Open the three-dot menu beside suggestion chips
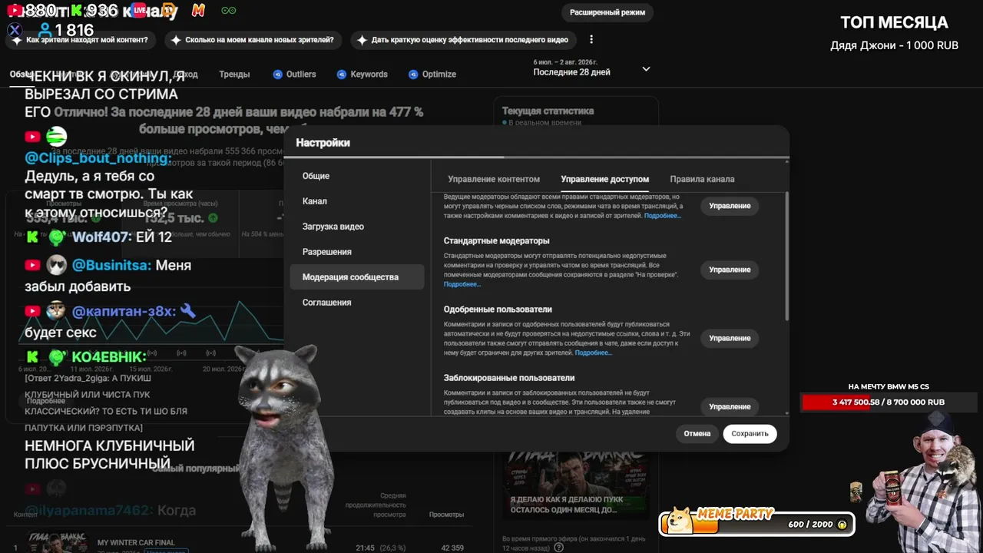This screenshot has height=553, width=983. point(591,40)
